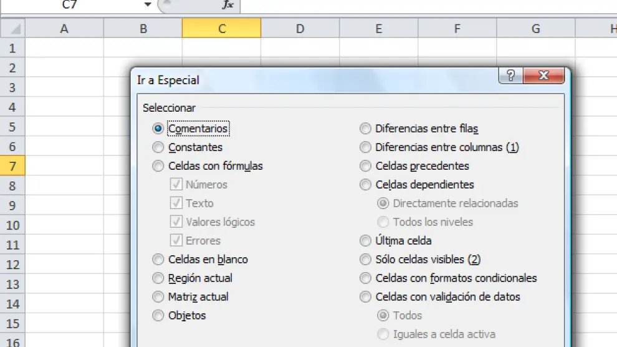Open the Name Box dropdown arrow
Screen dimensions: 617x347
148,5
